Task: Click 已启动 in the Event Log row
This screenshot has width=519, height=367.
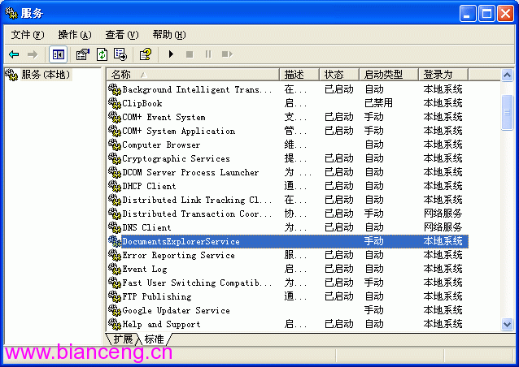Action: click(x=339, y=269)
